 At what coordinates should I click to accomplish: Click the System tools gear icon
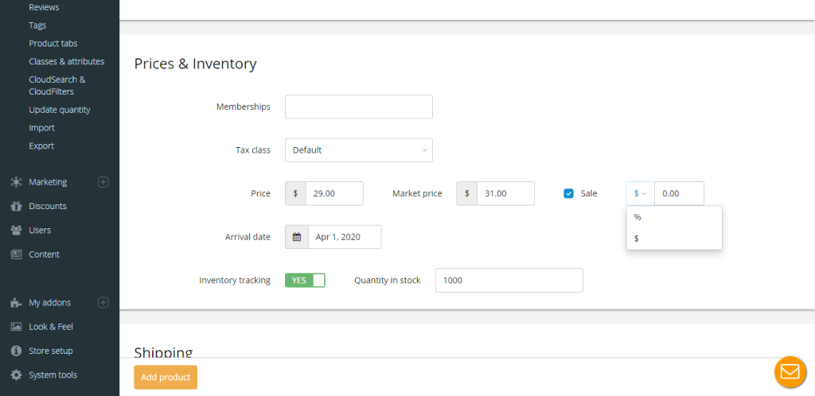pos(16,375)
